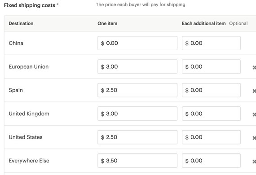
Task: Edit China one item shipping price
Action: pyautogui.click(x=137, y=43)
